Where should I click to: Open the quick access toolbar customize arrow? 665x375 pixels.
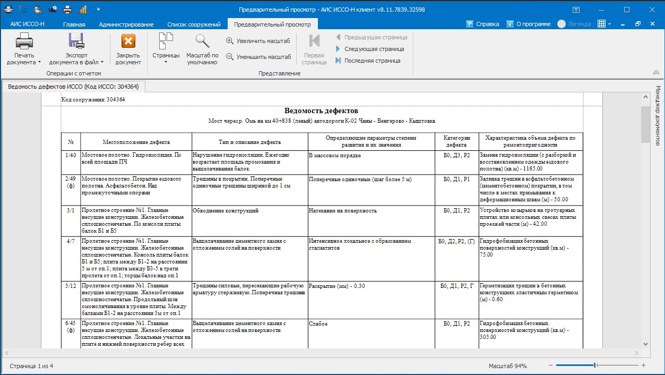pyautogui.click(x=99, y=10)
